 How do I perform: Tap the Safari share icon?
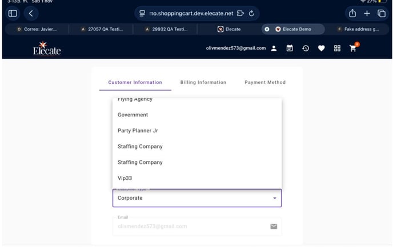pyautogui.click(x=352, y=13)
